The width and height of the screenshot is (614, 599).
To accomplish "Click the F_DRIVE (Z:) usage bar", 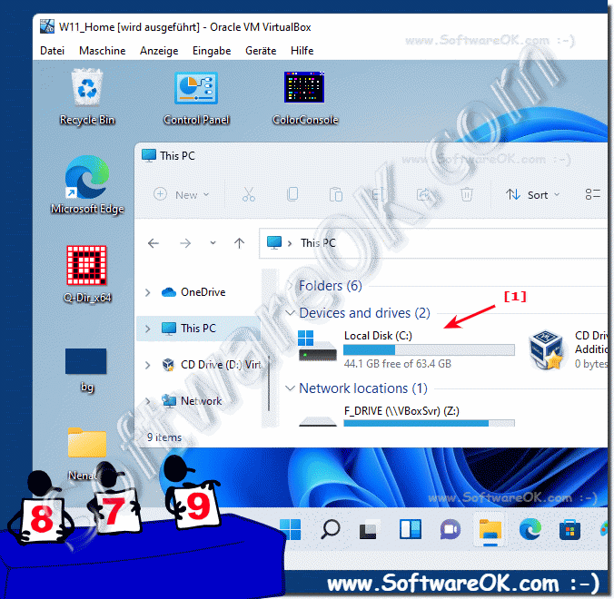I will click(x=429, y=423).
